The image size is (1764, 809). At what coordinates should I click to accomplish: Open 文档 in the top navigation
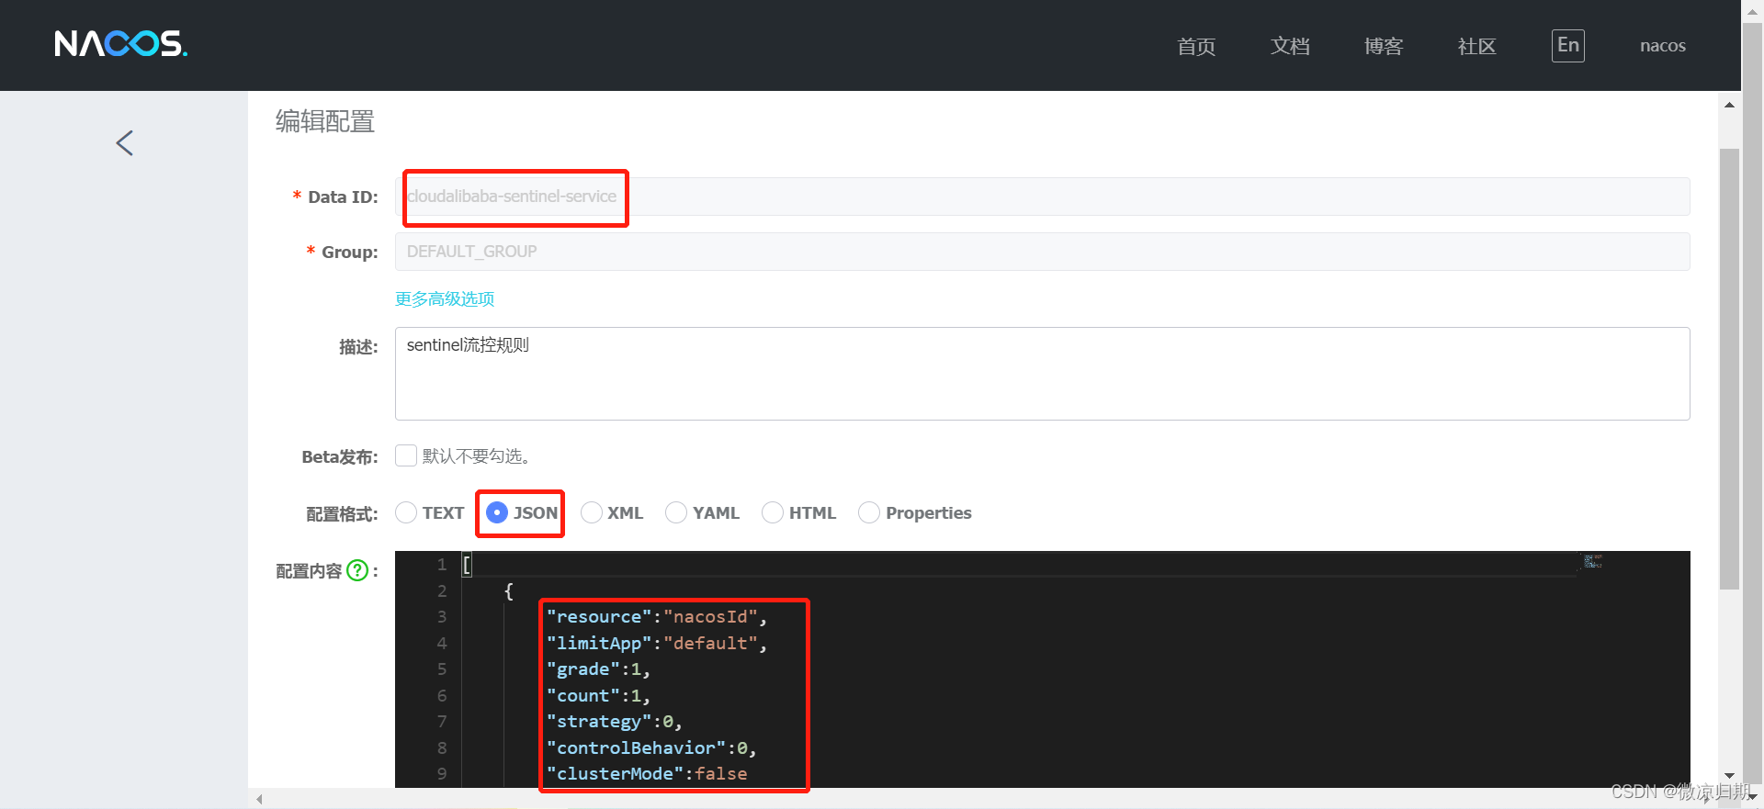1290,46
